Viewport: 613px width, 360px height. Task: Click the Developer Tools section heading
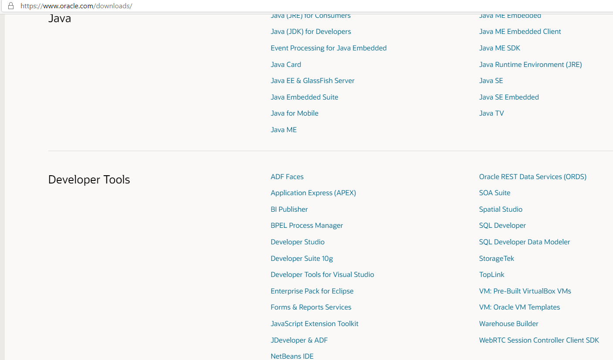(x=89, y=180)
